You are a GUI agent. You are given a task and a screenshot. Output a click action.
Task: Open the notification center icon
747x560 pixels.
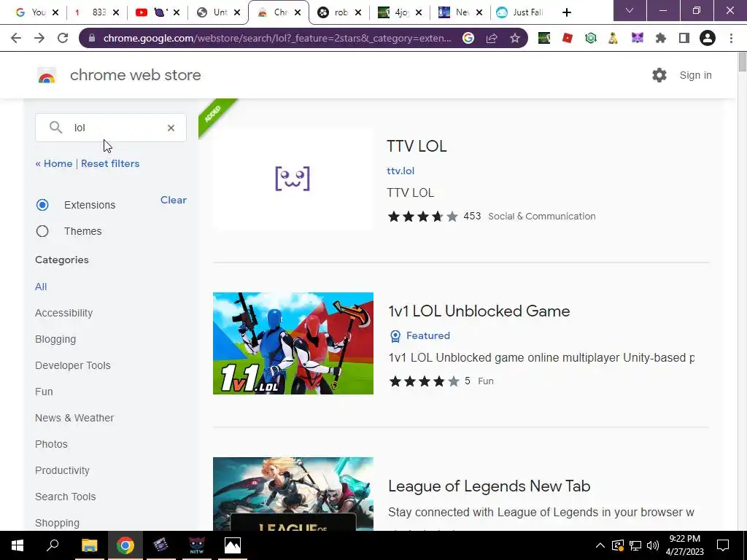pyautogui.click(x=723, y=545)
